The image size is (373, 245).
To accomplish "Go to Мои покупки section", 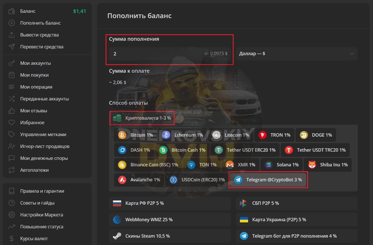I will 34,75.
